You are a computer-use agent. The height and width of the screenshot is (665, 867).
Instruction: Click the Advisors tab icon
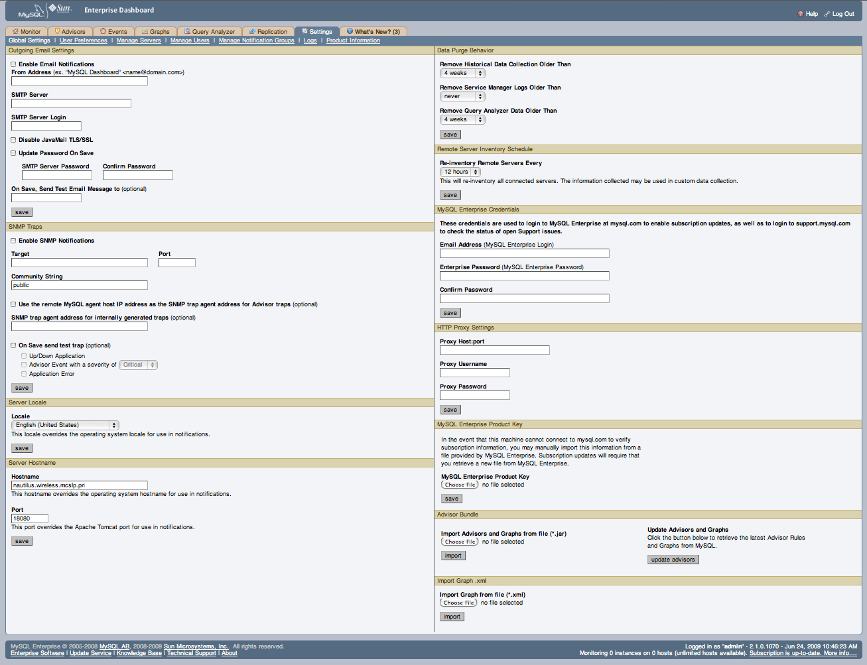click(57, 31)
